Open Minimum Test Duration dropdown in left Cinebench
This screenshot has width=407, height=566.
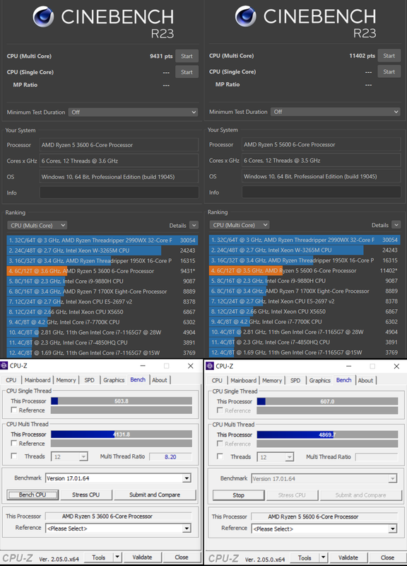click(x=133, y=112)
